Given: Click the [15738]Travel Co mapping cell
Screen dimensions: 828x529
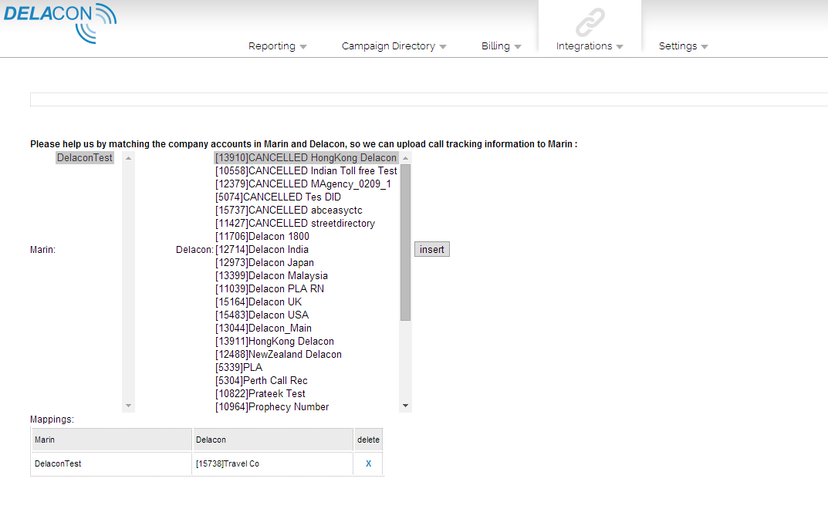Looking at the screenshot, I should point(272,463).
